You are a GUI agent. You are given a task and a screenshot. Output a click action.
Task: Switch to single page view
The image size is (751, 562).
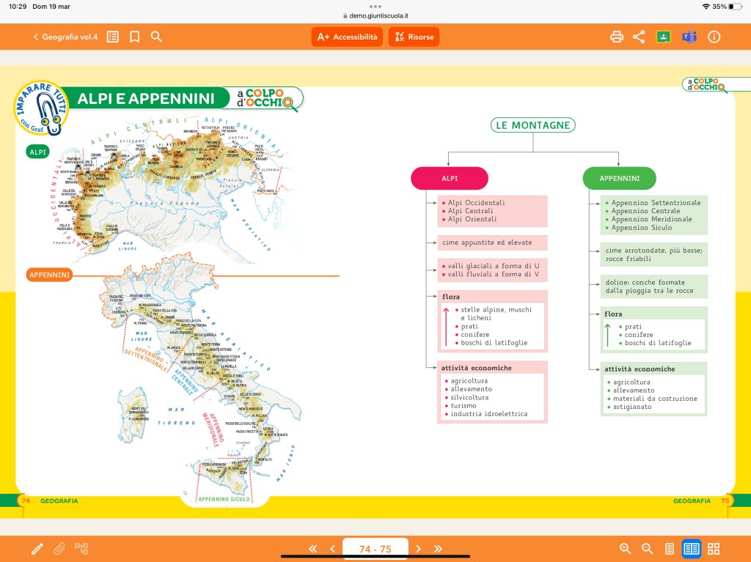click(670, 548)
